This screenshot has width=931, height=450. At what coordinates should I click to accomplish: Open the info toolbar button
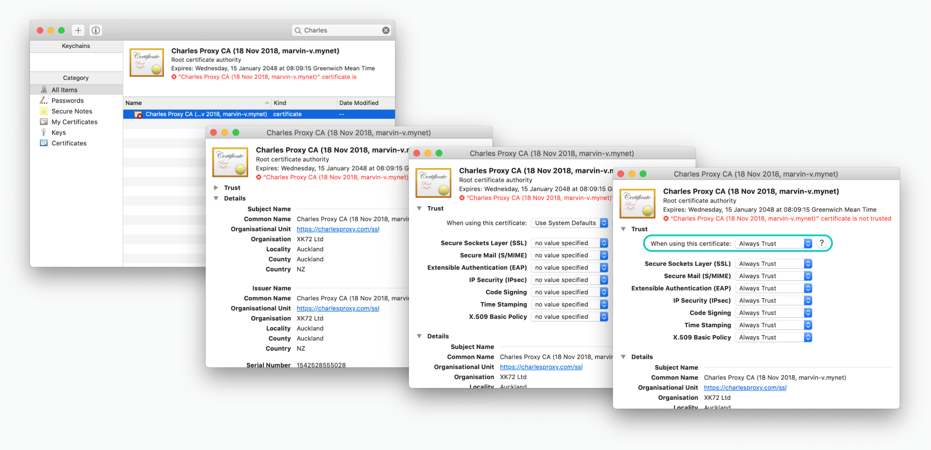click(x=96, y=30)
